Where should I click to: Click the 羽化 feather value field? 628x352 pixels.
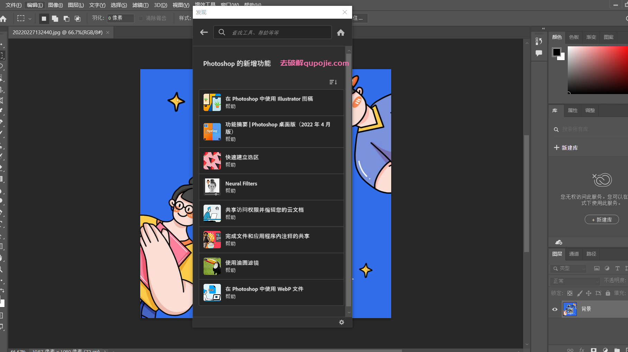click(120, 18)
